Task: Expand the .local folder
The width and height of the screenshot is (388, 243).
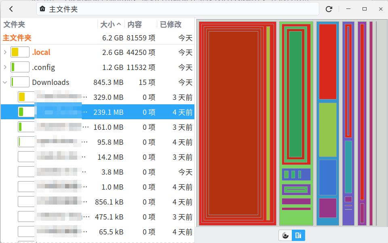Action: (x=5, y=52)
